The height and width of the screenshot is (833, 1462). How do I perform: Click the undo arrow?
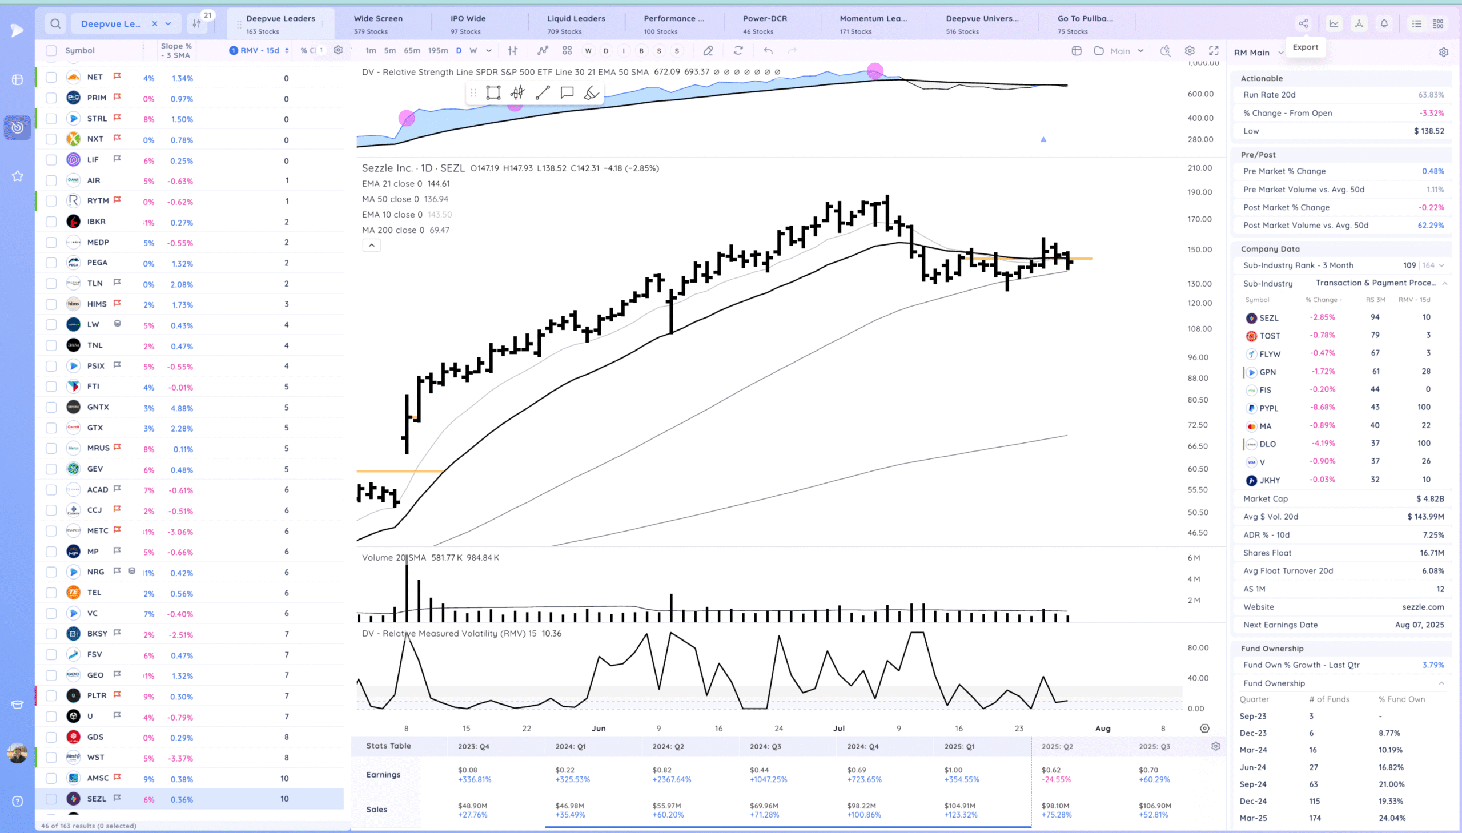tap(768, 51)
